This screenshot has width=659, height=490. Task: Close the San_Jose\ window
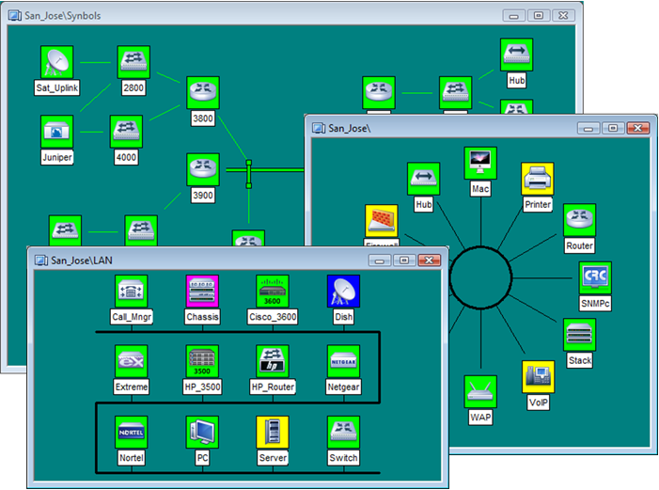638,128
